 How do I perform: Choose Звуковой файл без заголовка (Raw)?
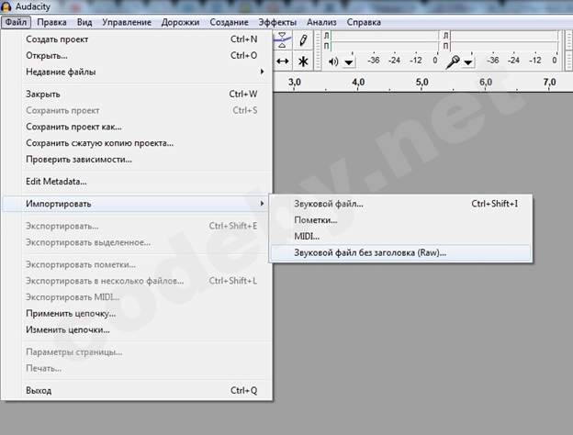coord(370,252)
